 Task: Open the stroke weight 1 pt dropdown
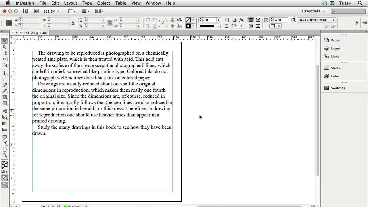tap(218, 20)
